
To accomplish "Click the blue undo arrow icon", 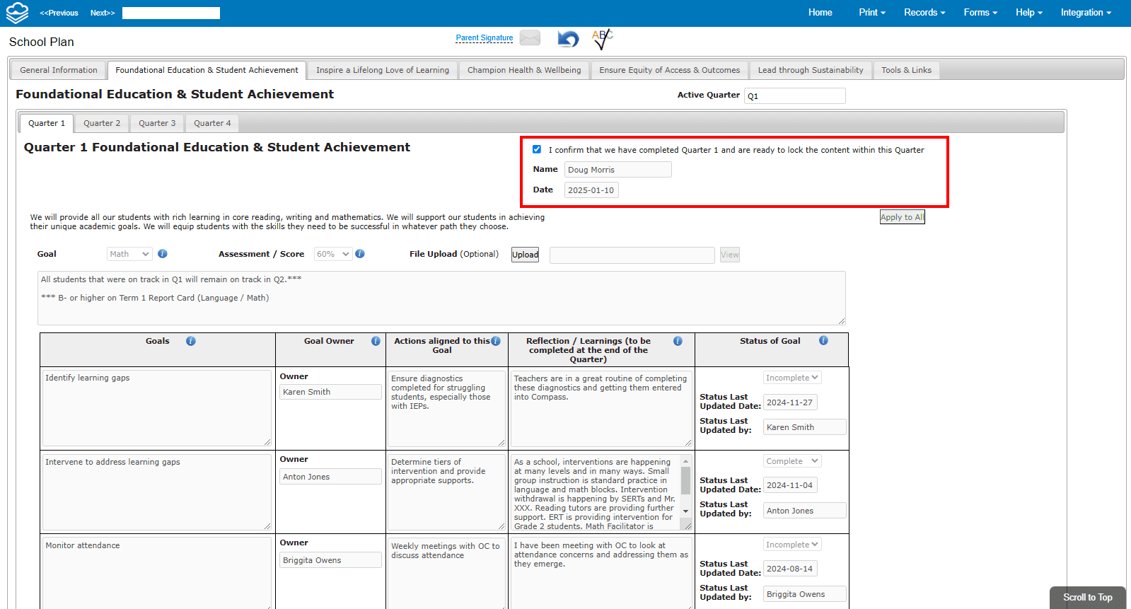I will [x=568, y=39].
